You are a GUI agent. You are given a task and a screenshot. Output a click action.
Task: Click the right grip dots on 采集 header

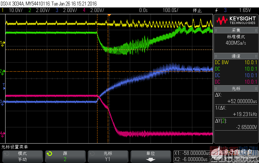pyautogui.click(x=256, y=30)
